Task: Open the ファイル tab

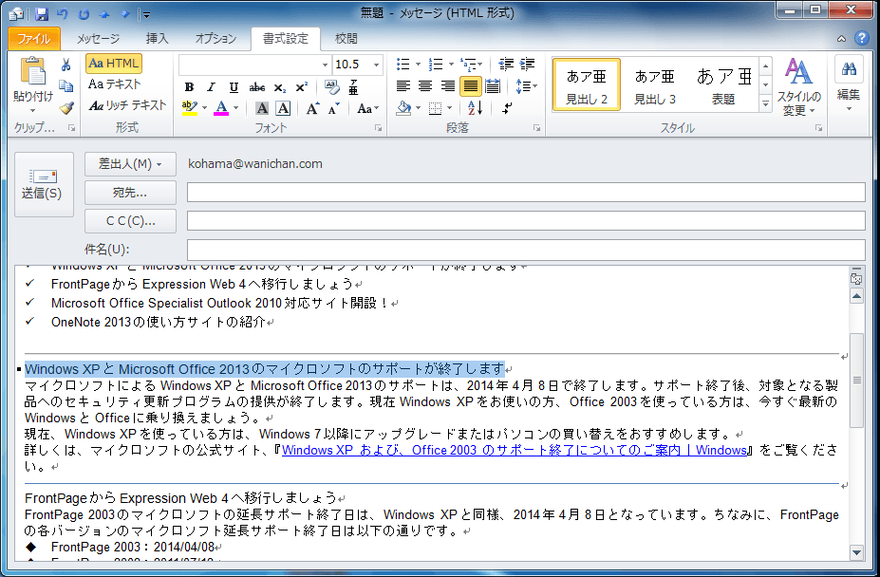Action: [33, 38]
